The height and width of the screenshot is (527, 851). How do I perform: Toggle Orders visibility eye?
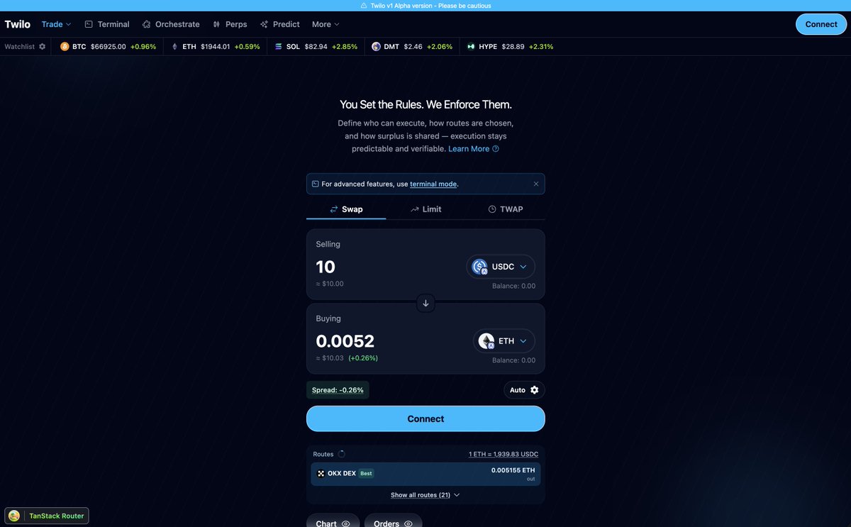(408, 523)
